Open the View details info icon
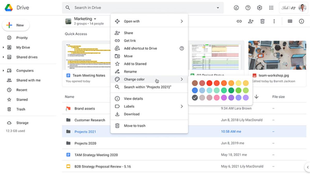The width and height of the screenshot is (310, 174). pyautogui.click(x=118, y=98)
